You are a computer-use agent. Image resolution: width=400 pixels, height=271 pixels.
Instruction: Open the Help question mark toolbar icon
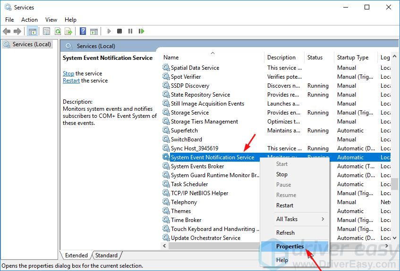(x=83, y=31)
